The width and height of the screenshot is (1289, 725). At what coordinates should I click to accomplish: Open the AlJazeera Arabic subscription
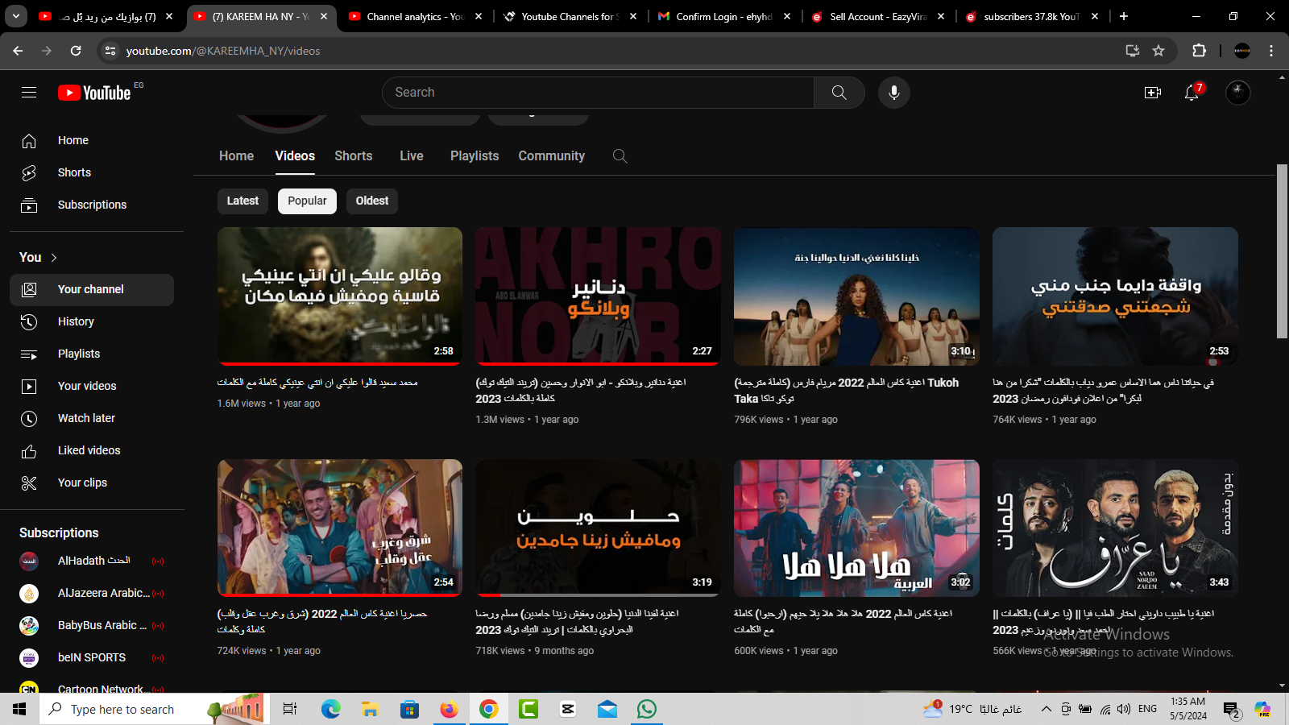tap(91, 593)
